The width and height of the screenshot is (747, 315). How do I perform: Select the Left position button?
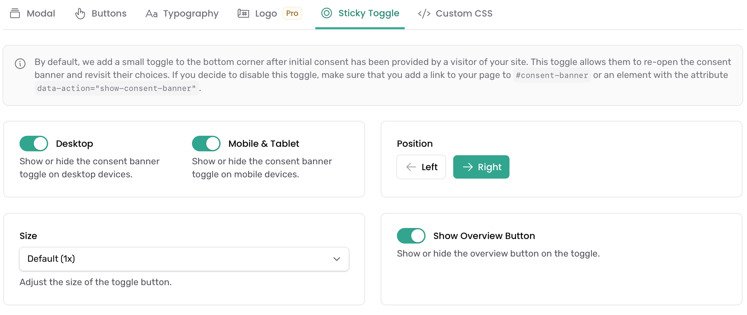421,167
